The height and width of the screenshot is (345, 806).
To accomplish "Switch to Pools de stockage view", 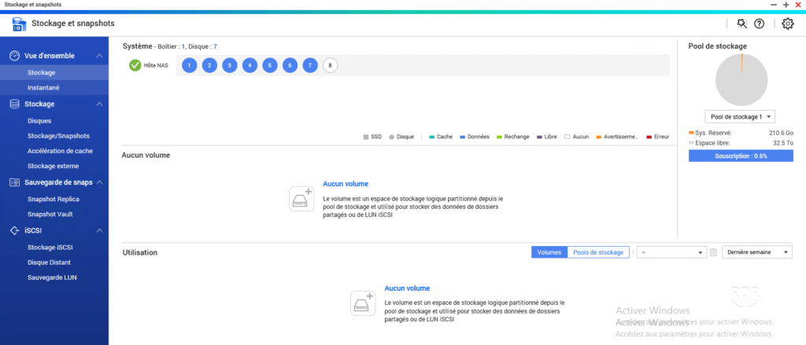I will [x=599, y=252].
